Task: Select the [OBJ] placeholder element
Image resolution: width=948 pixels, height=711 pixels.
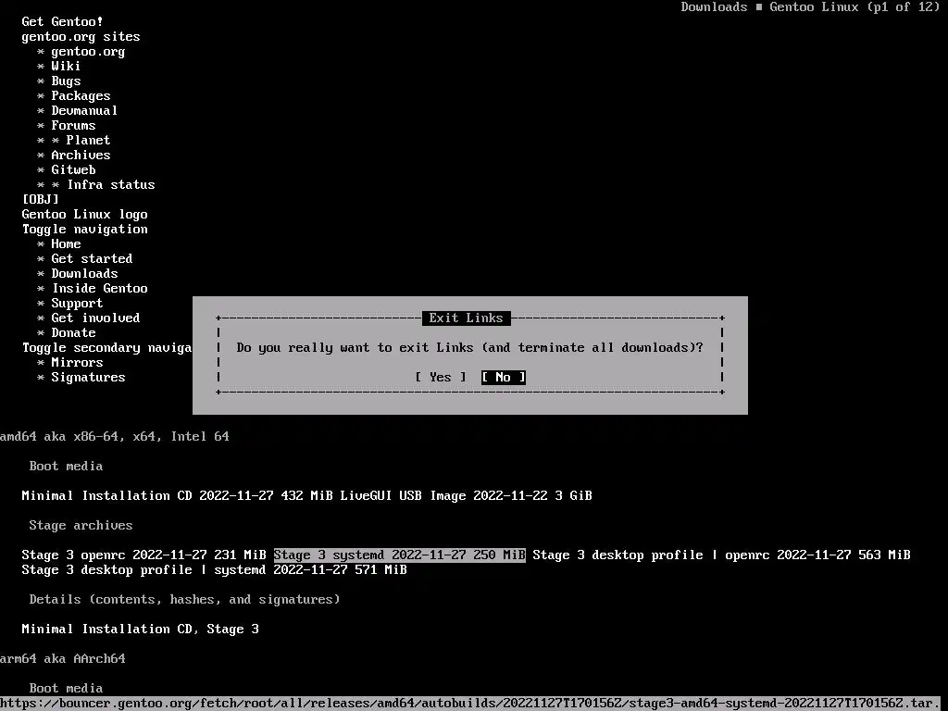Action: click(41, 200)
